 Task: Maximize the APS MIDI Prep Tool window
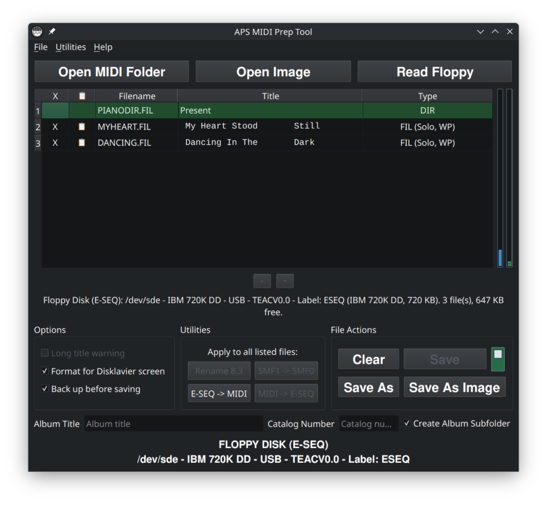click(x=495, y=31)
